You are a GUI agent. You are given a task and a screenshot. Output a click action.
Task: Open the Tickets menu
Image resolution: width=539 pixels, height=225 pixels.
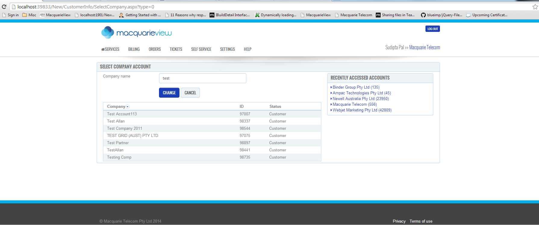click(176, 49)
